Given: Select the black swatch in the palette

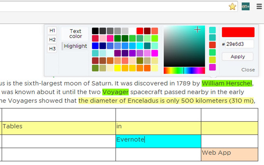Looking at the screenshot, I should pyautogui.click(x=95, y=31).
